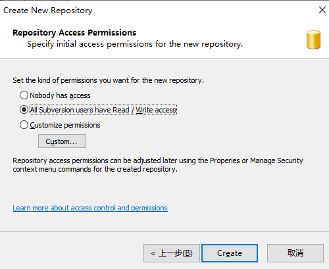Click the "Customize permissions" label text

click(x=65, y=125)
